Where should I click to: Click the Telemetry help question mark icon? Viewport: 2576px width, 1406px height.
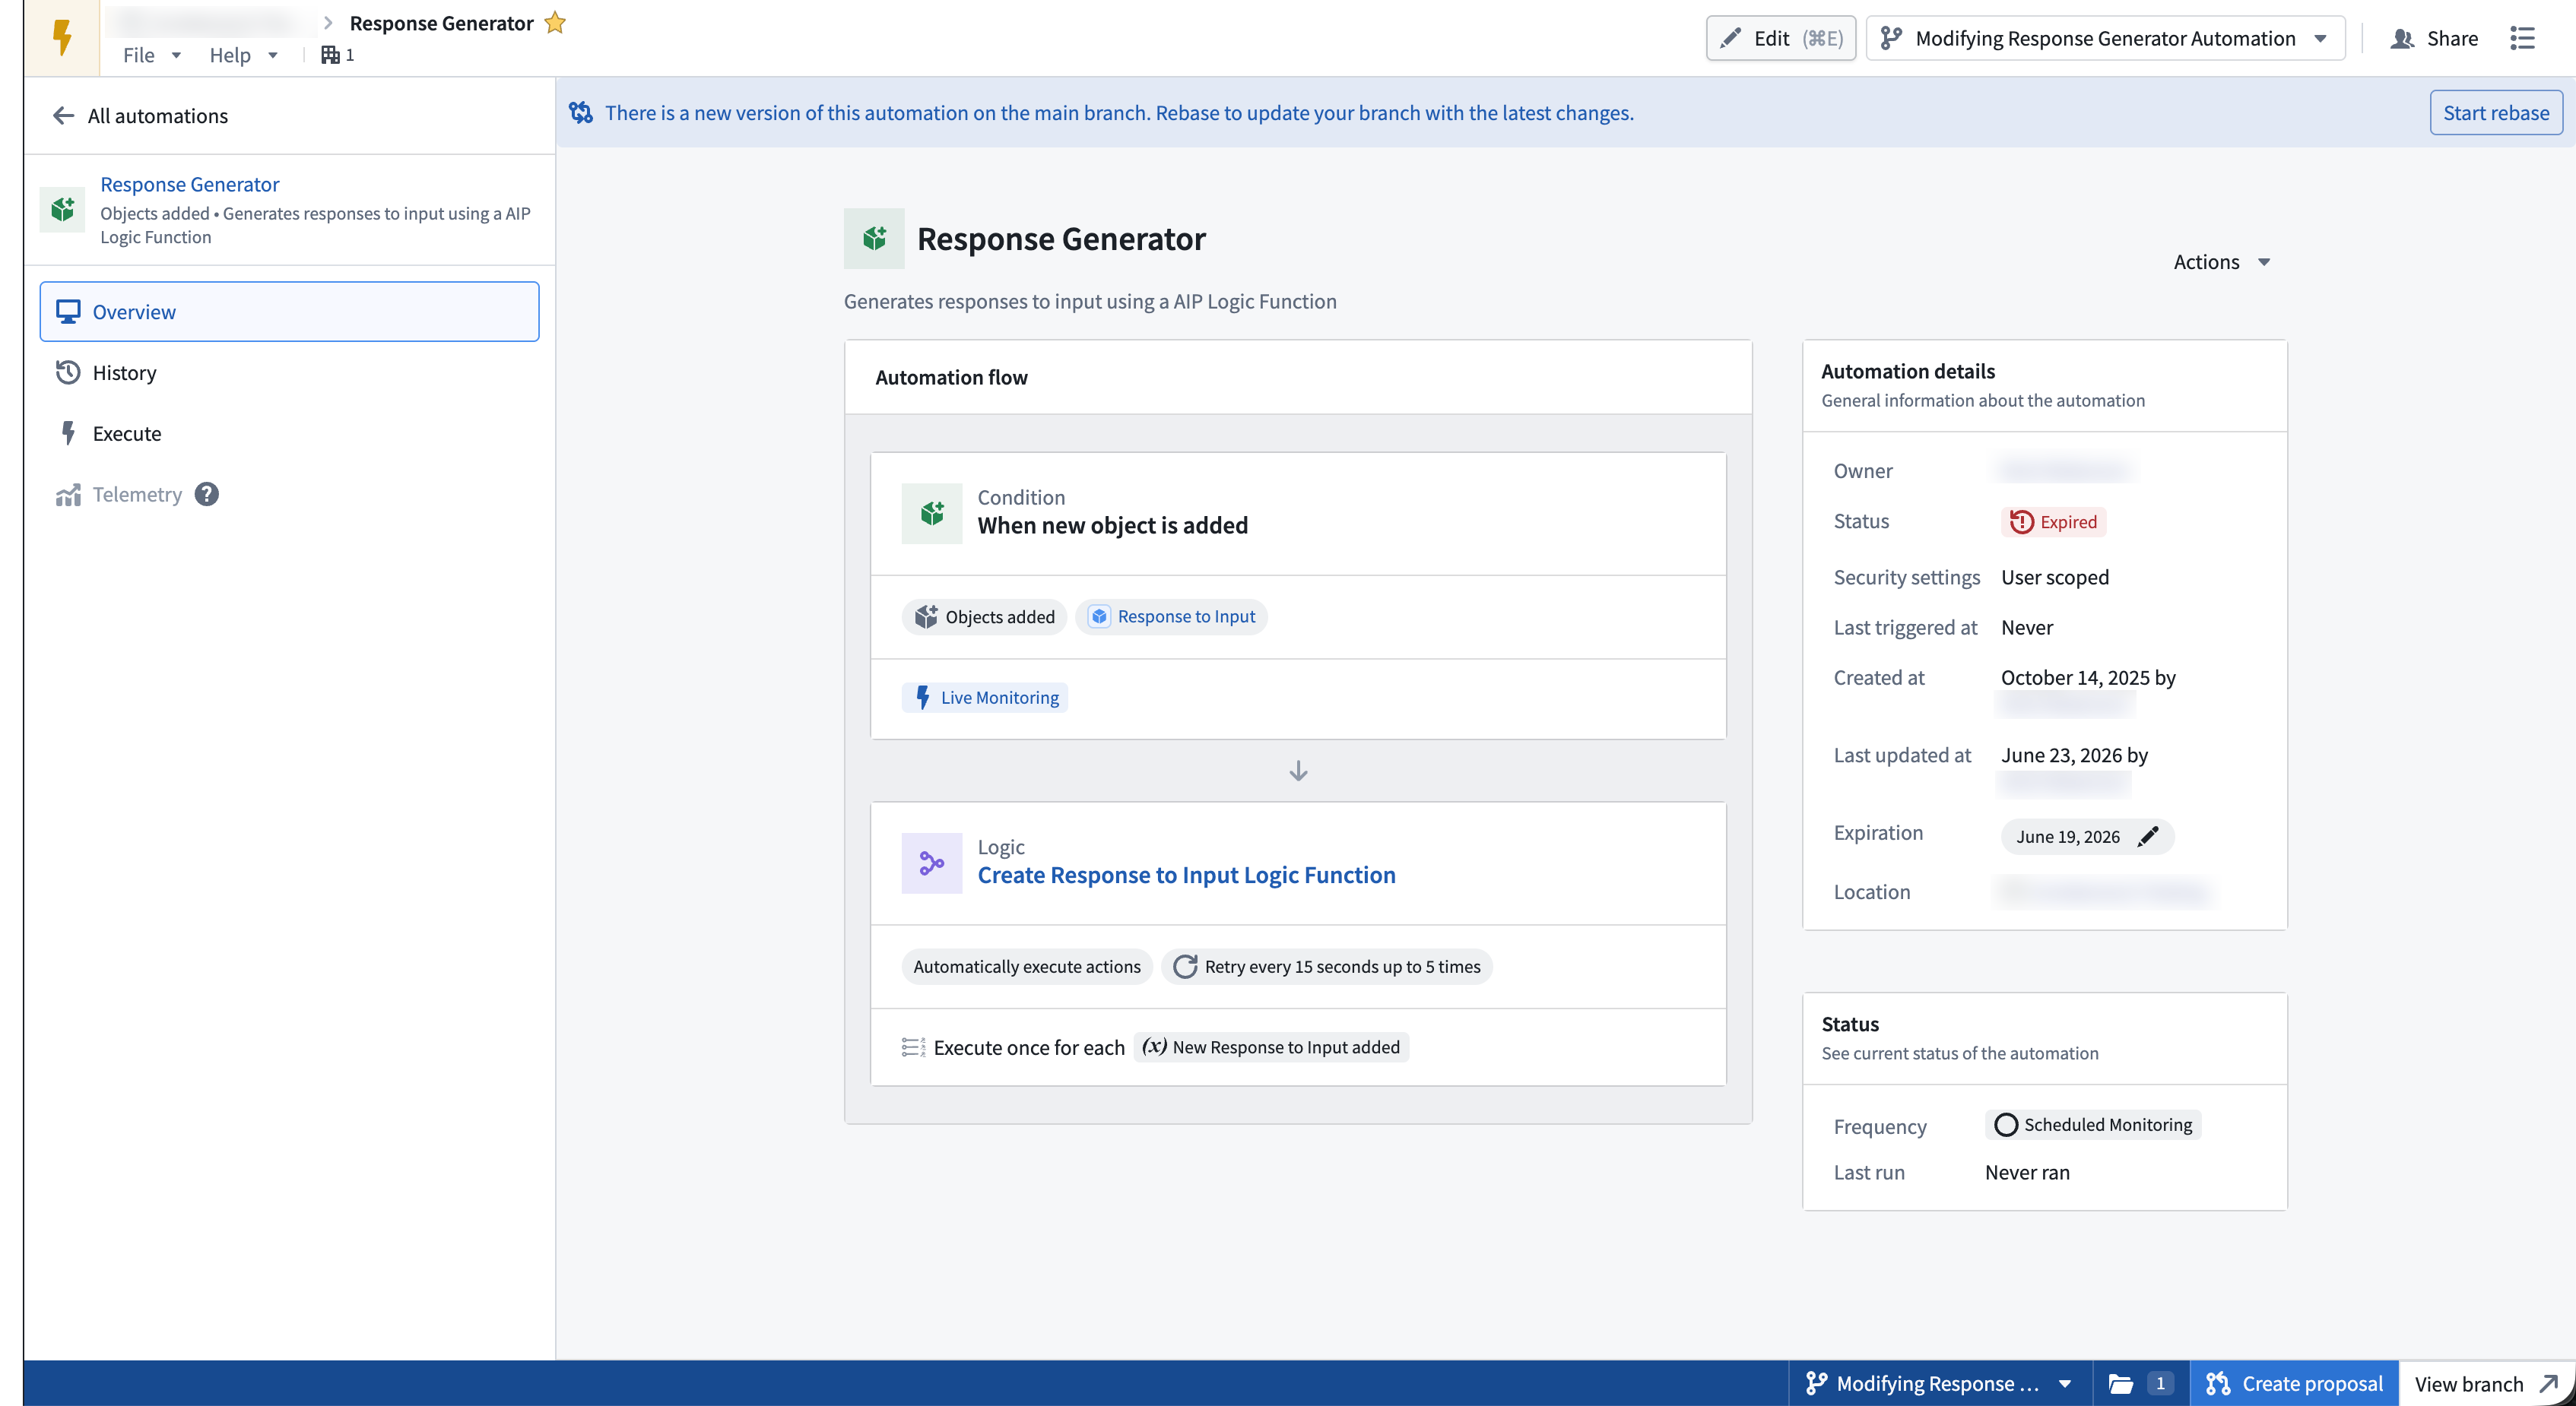207,494
